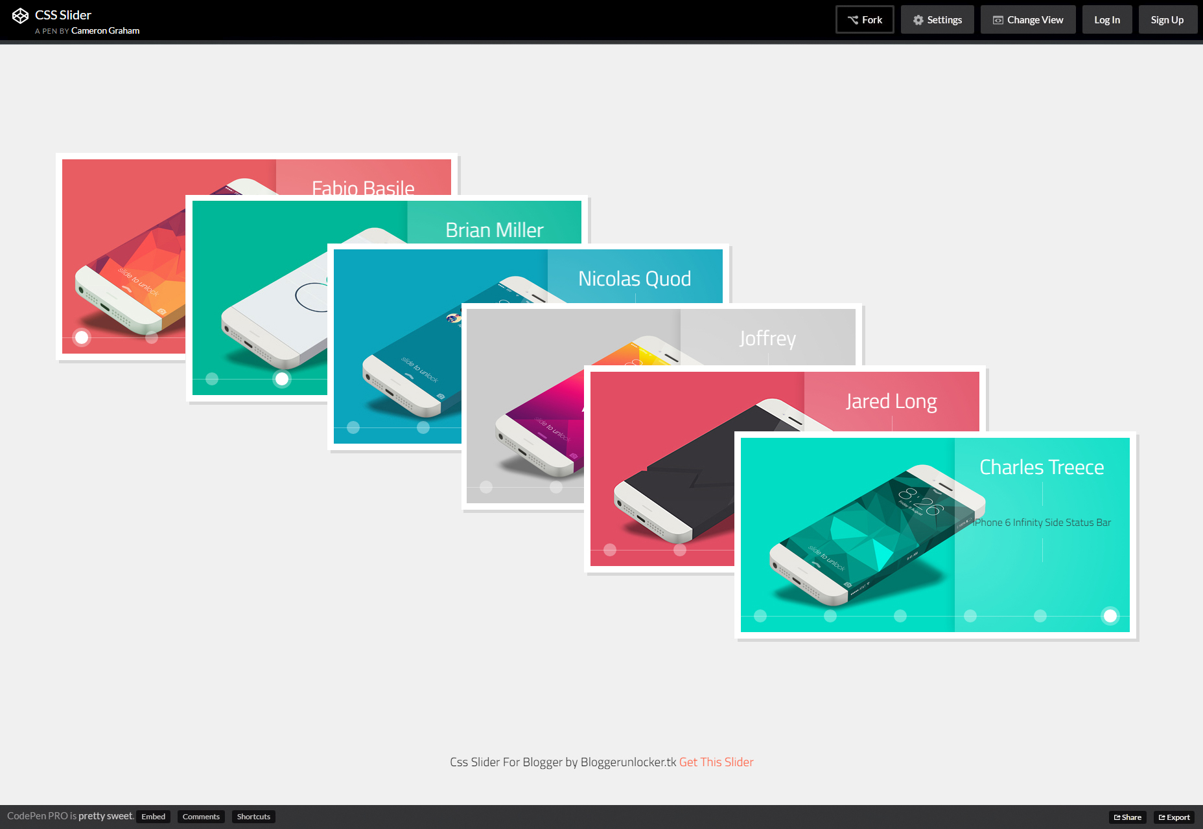Click the CodePen logo icon
This screenshot has height=829, width=1203.
[20, 16]
